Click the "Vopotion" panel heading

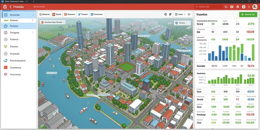coord(202,14)
